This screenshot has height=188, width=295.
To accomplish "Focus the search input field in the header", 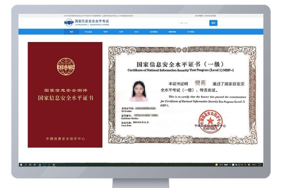I will (x=193, y=23).
